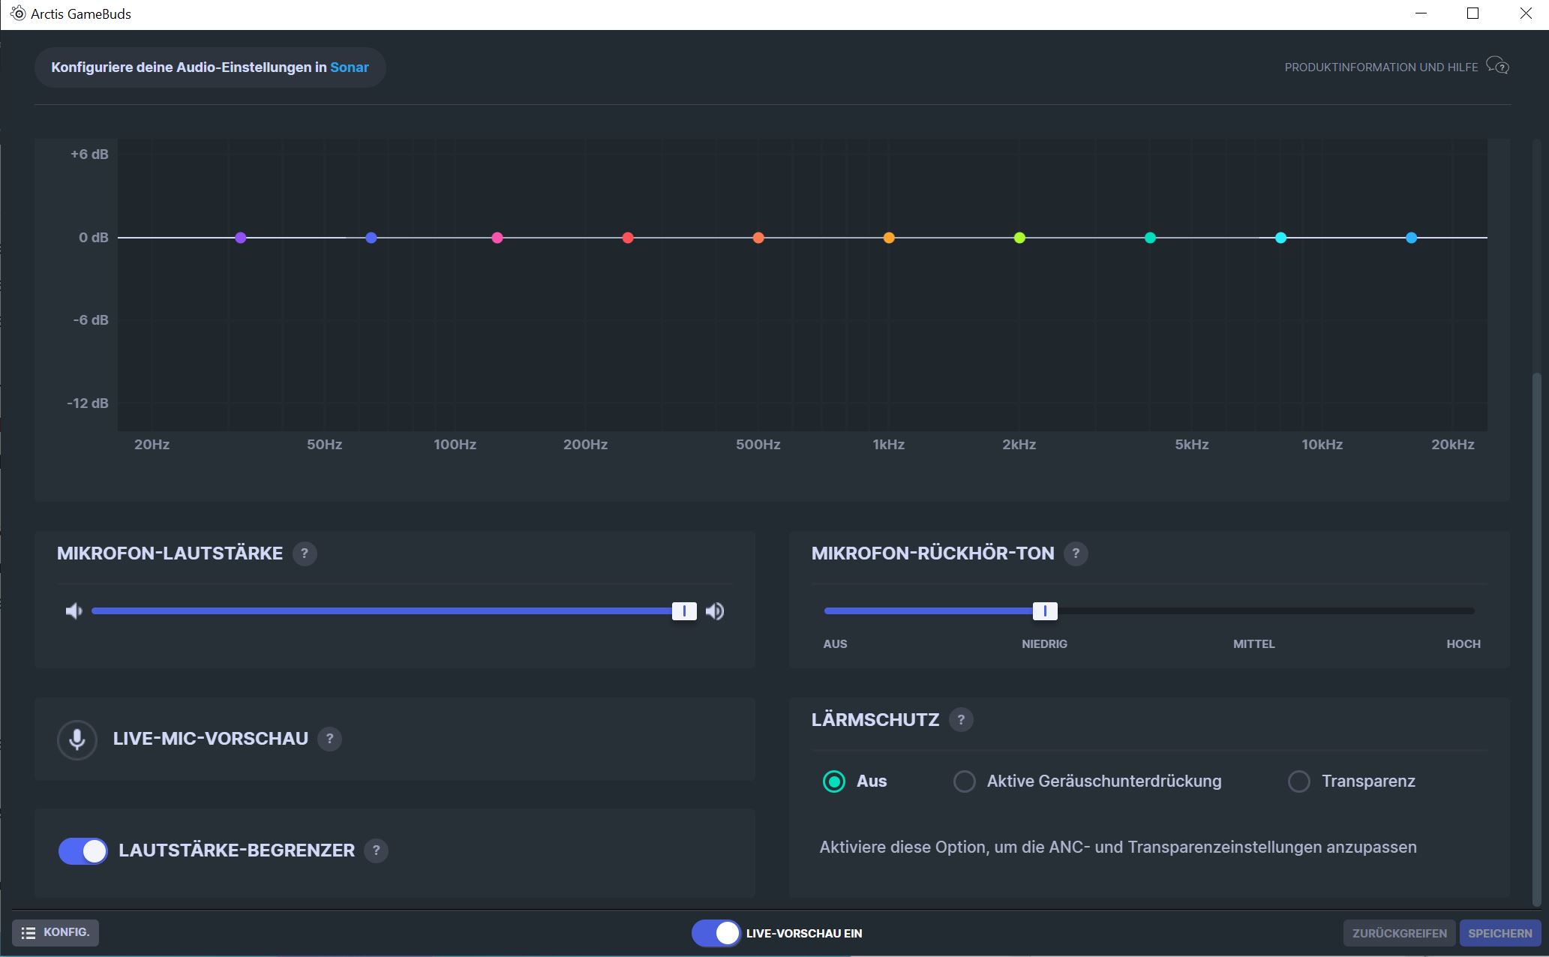Click the vertical scrollbar on right edge
Viewport: 1549px width, 957px height.
[x=1537, y=637]
